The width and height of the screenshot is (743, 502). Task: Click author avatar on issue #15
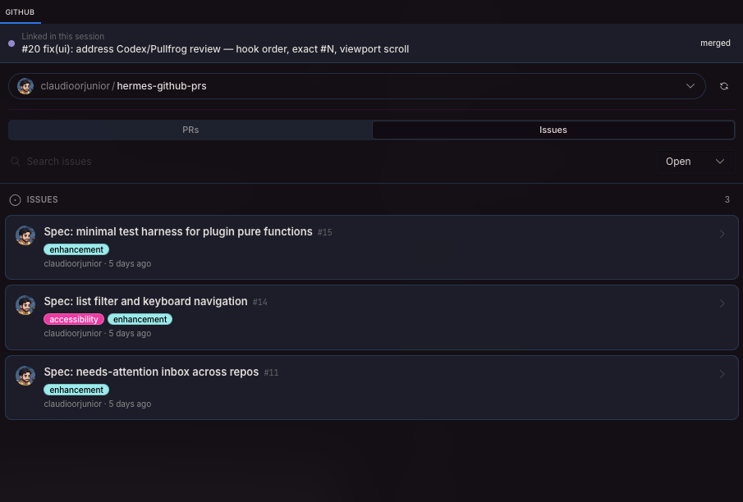coord(25,235)
